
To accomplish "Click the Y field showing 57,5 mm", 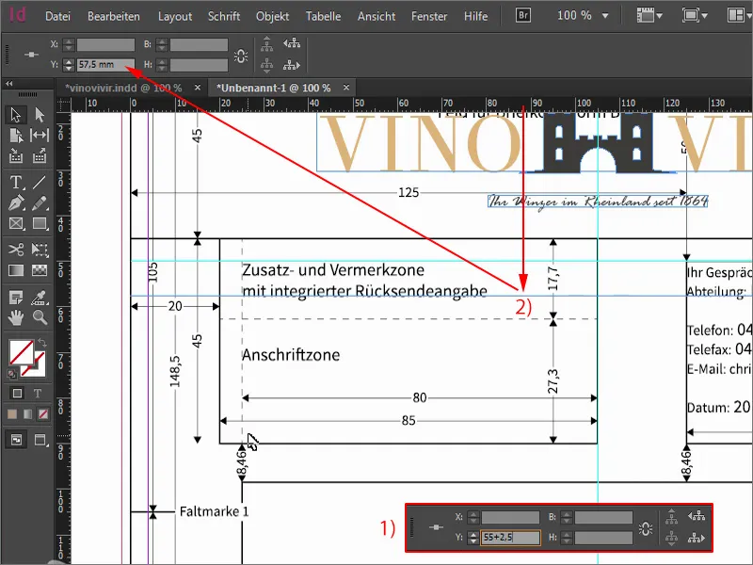I will click(105, 64).
